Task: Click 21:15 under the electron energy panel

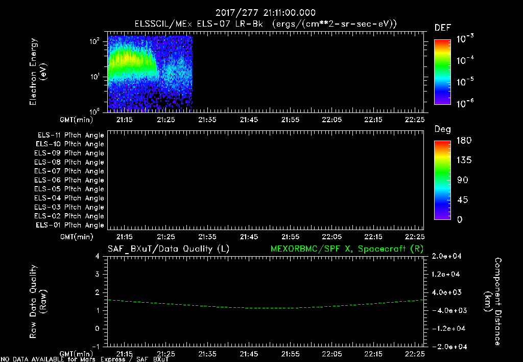Action: [x=125, y=120]
